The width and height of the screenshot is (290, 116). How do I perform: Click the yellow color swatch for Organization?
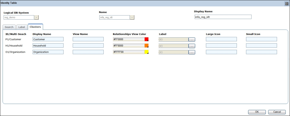(146, 52)
